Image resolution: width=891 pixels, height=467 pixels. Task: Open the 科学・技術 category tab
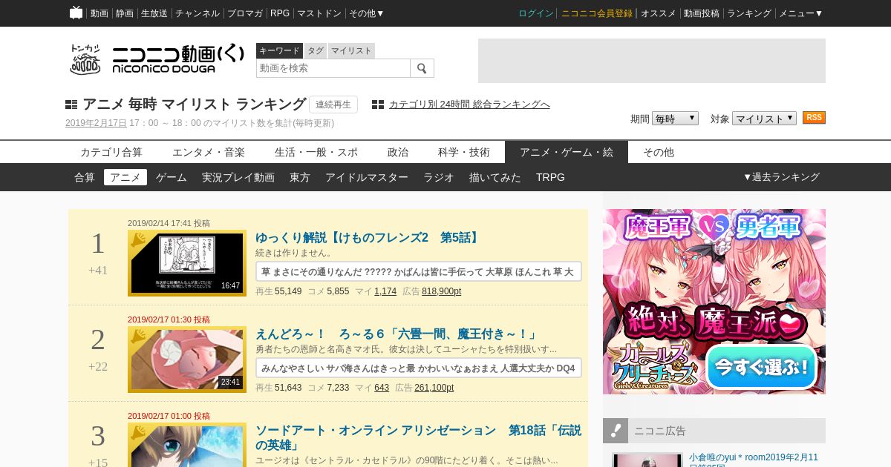(464, 152)
